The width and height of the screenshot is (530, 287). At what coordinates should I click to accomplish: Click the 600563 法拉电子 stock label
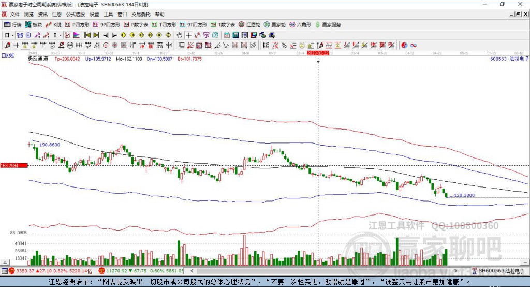click(509, 59)
